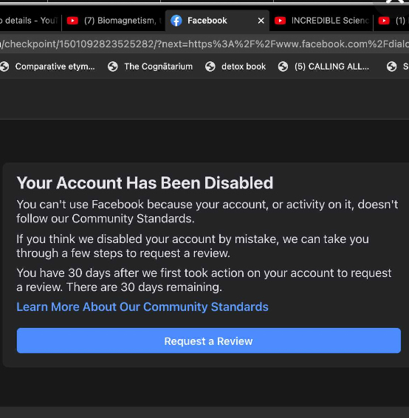Click the YouTube icon on the rightmost (1) tab
Image resolution: width=409 pixels, height=418 pixels.
pos(384,21)
